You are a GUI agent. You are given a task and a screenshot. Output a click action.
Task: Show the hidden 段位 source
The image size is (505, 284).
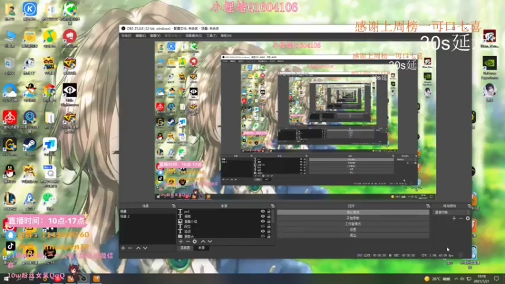tap(263, 227)
